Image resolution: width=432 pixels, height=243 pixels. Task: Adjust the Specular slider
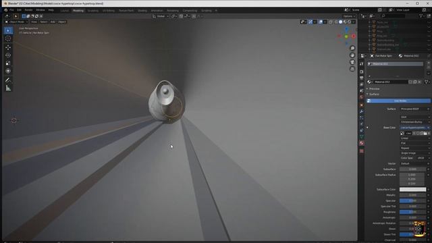click(x=412, y=200)
